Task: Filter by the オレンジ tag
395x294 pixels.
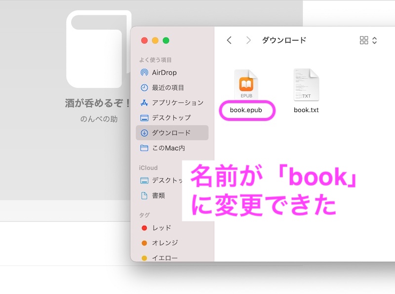Action: tap(164, 243)
